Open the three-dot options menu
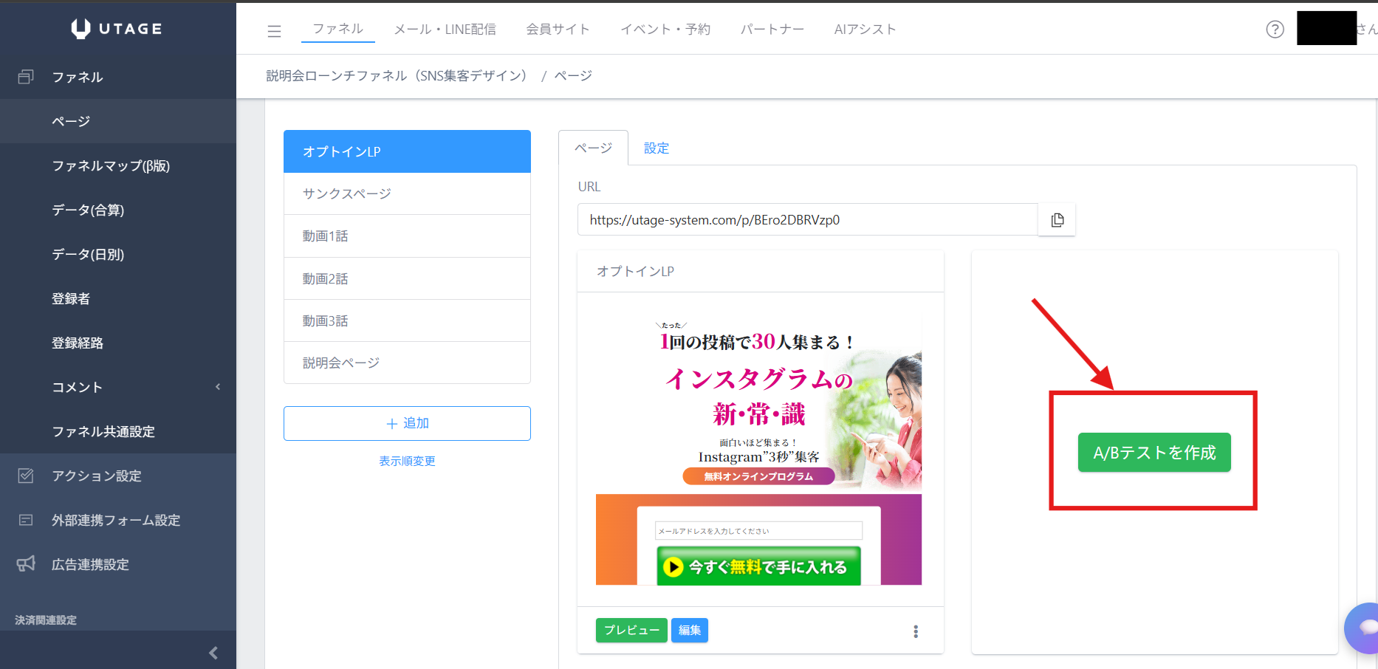 (x=916, y=631)
